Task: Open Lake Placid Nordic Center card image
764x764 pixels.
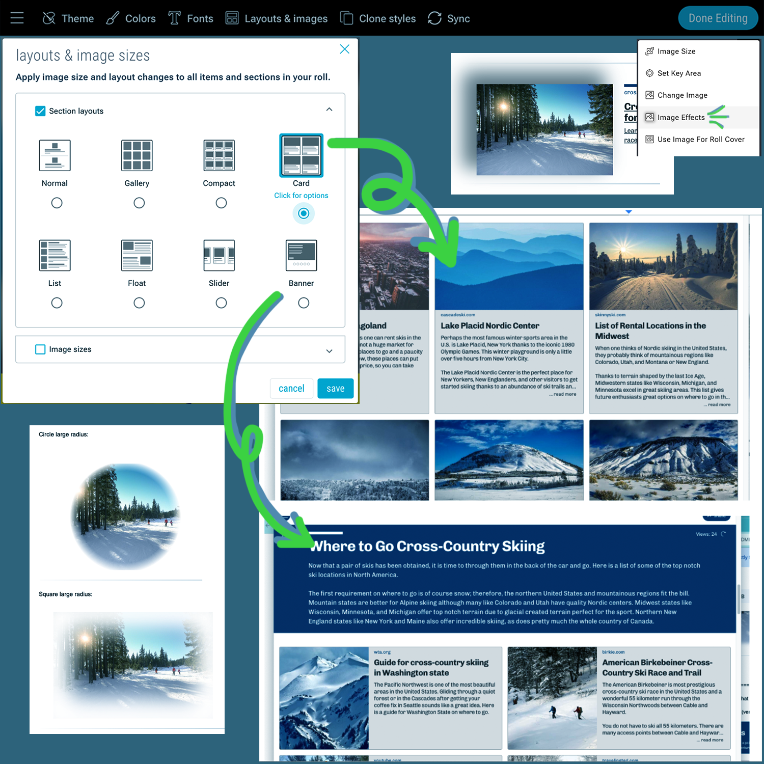Action: click(509, 266)
